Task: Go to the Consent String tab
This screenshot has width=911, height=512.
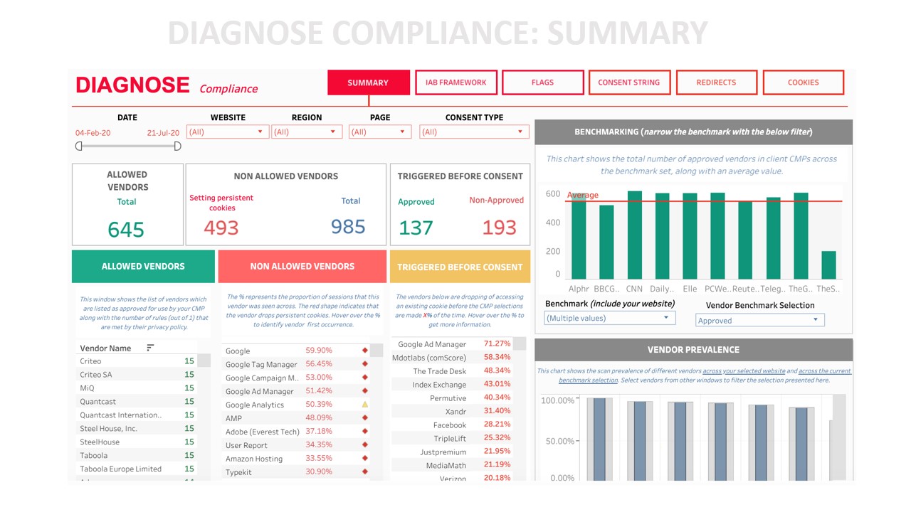Action: [x=629, y=82]
